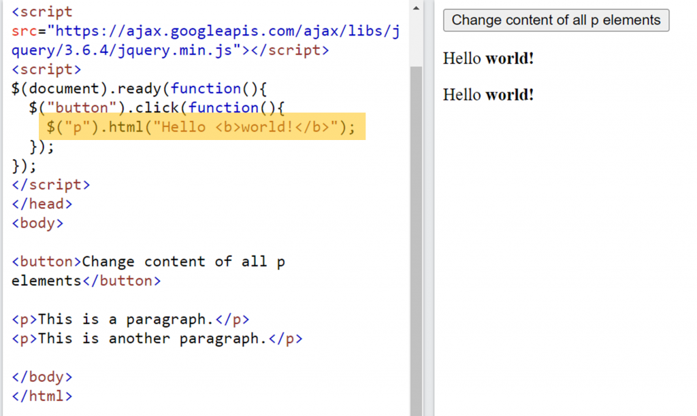Click the code editor vertical scrollbar thumb
This screenshot has width=697, height=416.
pos(416,241)
